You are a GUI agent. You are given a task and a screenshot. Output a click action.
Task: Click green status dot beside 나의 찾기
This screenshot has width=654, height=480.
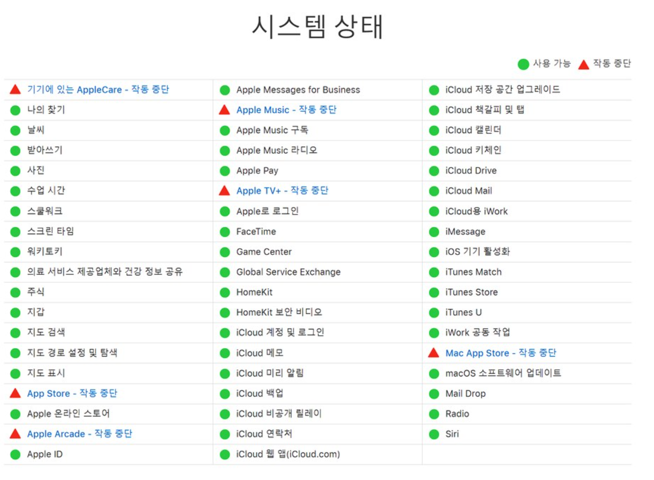[15, 110]
